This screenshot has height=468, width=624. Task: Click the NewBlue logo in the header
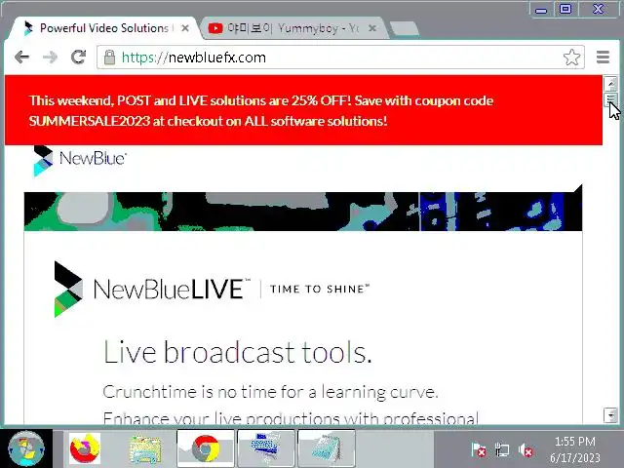pyautogui.click(x=80, y=160)
